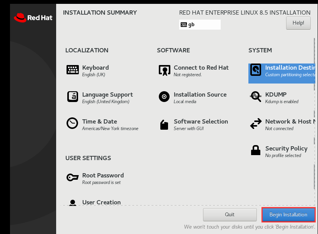Click the Not registered status text

[187, 75]
